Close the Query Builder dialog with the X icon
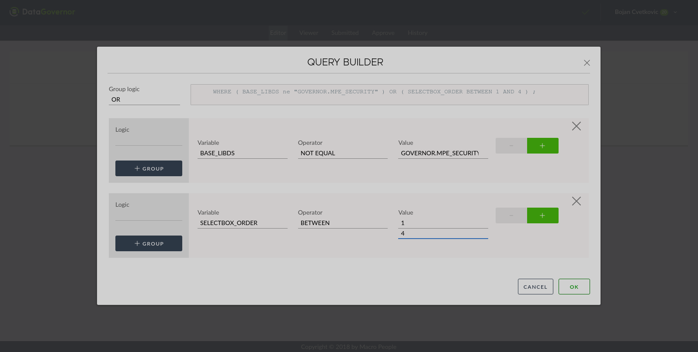The height and width of the screenshot is (352, 698). pos(587,63)
